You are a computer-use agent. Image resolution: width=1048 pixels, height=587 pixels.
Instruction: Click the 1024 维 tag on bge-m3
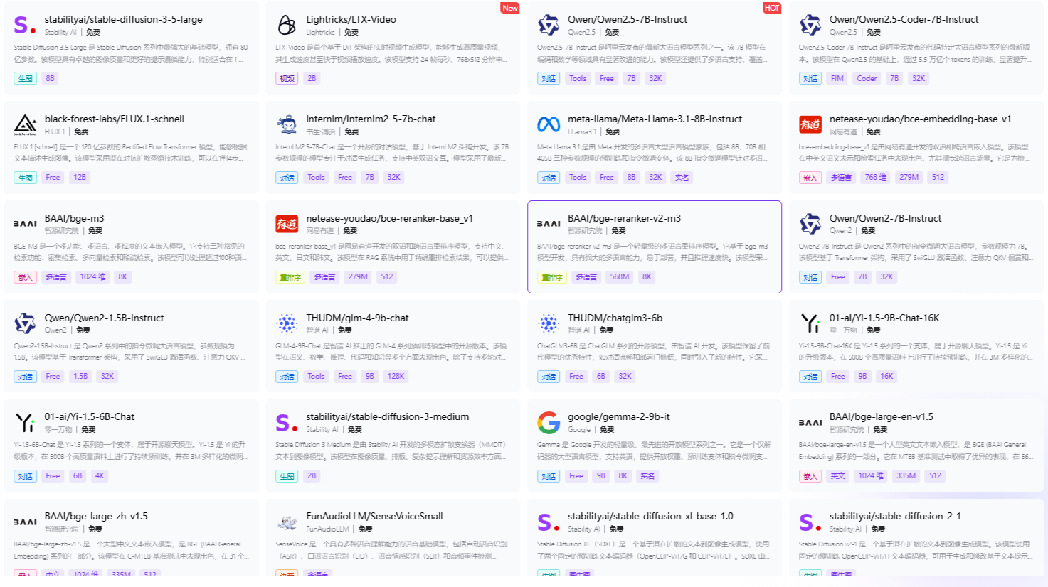(92, 277)
